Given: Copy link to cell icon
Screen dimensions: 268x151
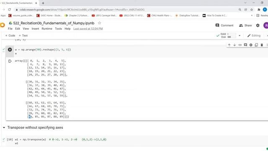Looking at the screenshot, I should tap(240, 45).
